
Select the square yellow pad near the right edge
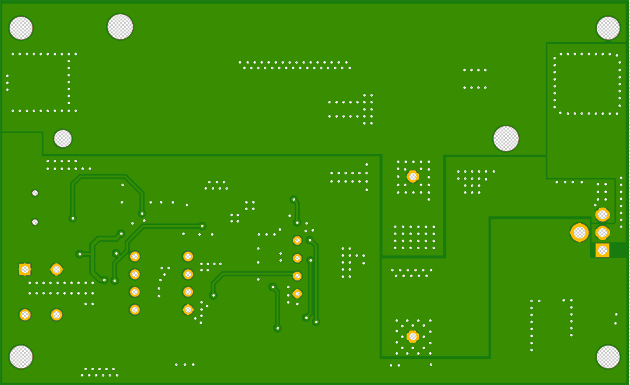pyautogui.click(x=602, y=251)
